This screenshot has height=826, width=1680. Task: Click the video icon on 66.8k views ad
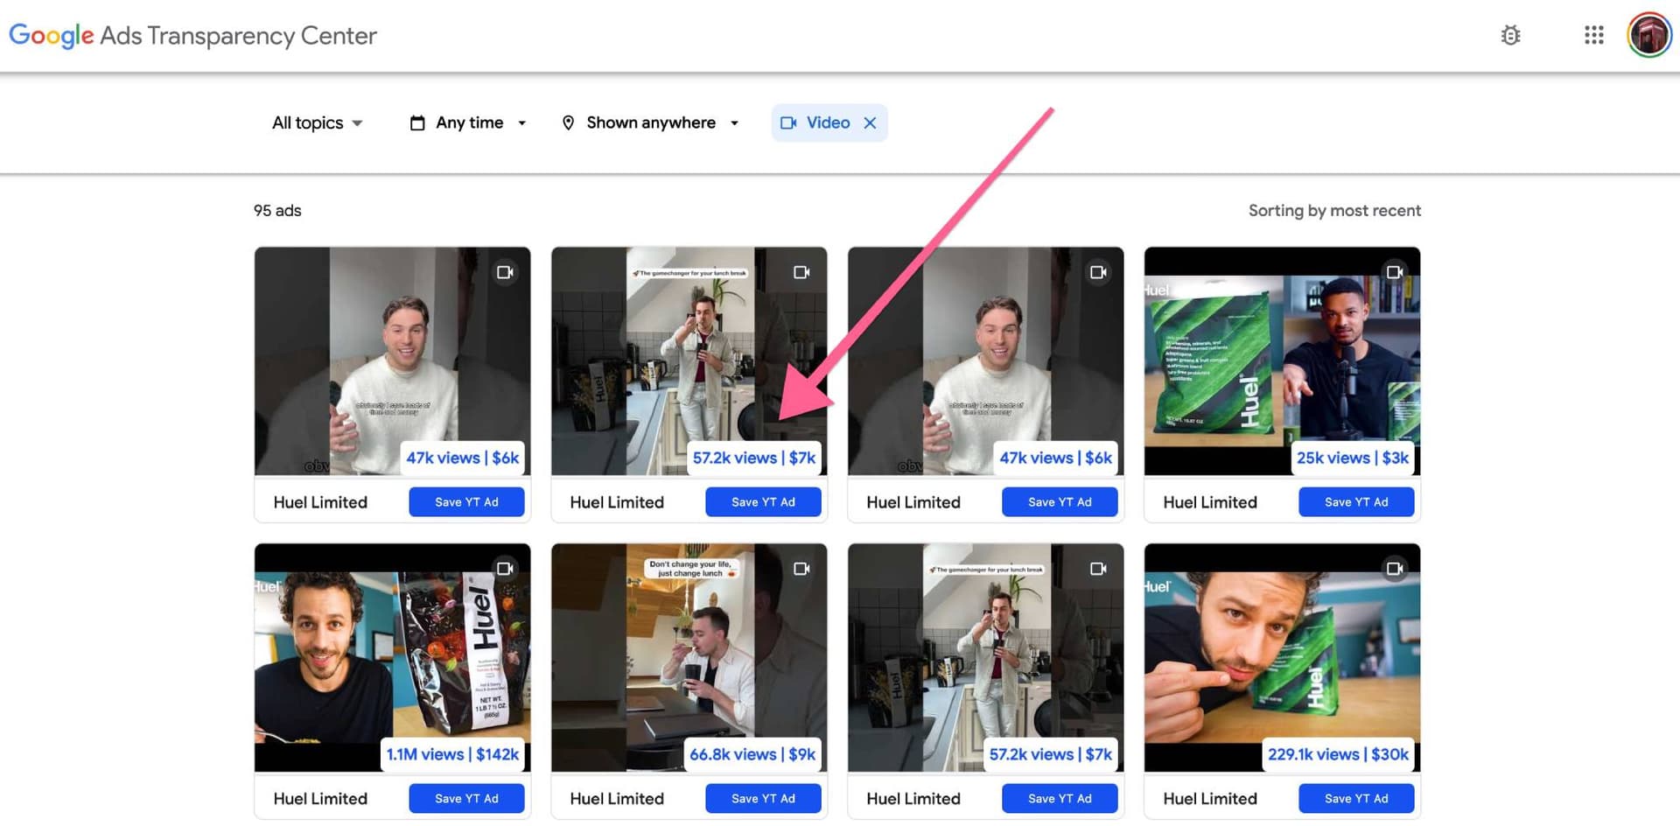[x=801, y=569]
